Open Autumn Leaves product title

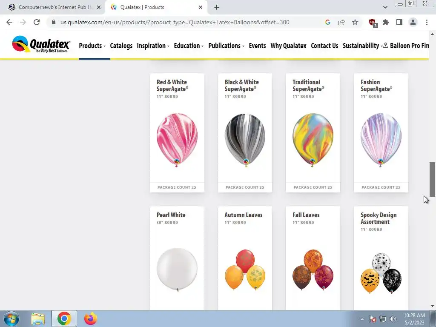(244, 215)
